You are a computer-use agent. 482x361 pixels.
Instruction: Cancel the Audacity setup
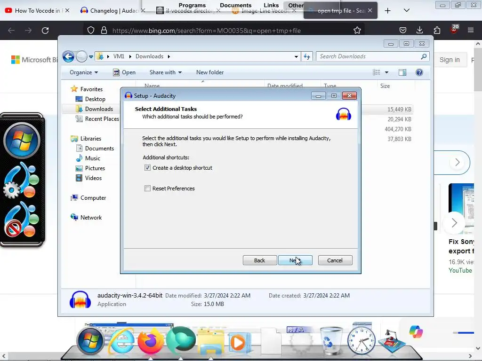point(335,260)
